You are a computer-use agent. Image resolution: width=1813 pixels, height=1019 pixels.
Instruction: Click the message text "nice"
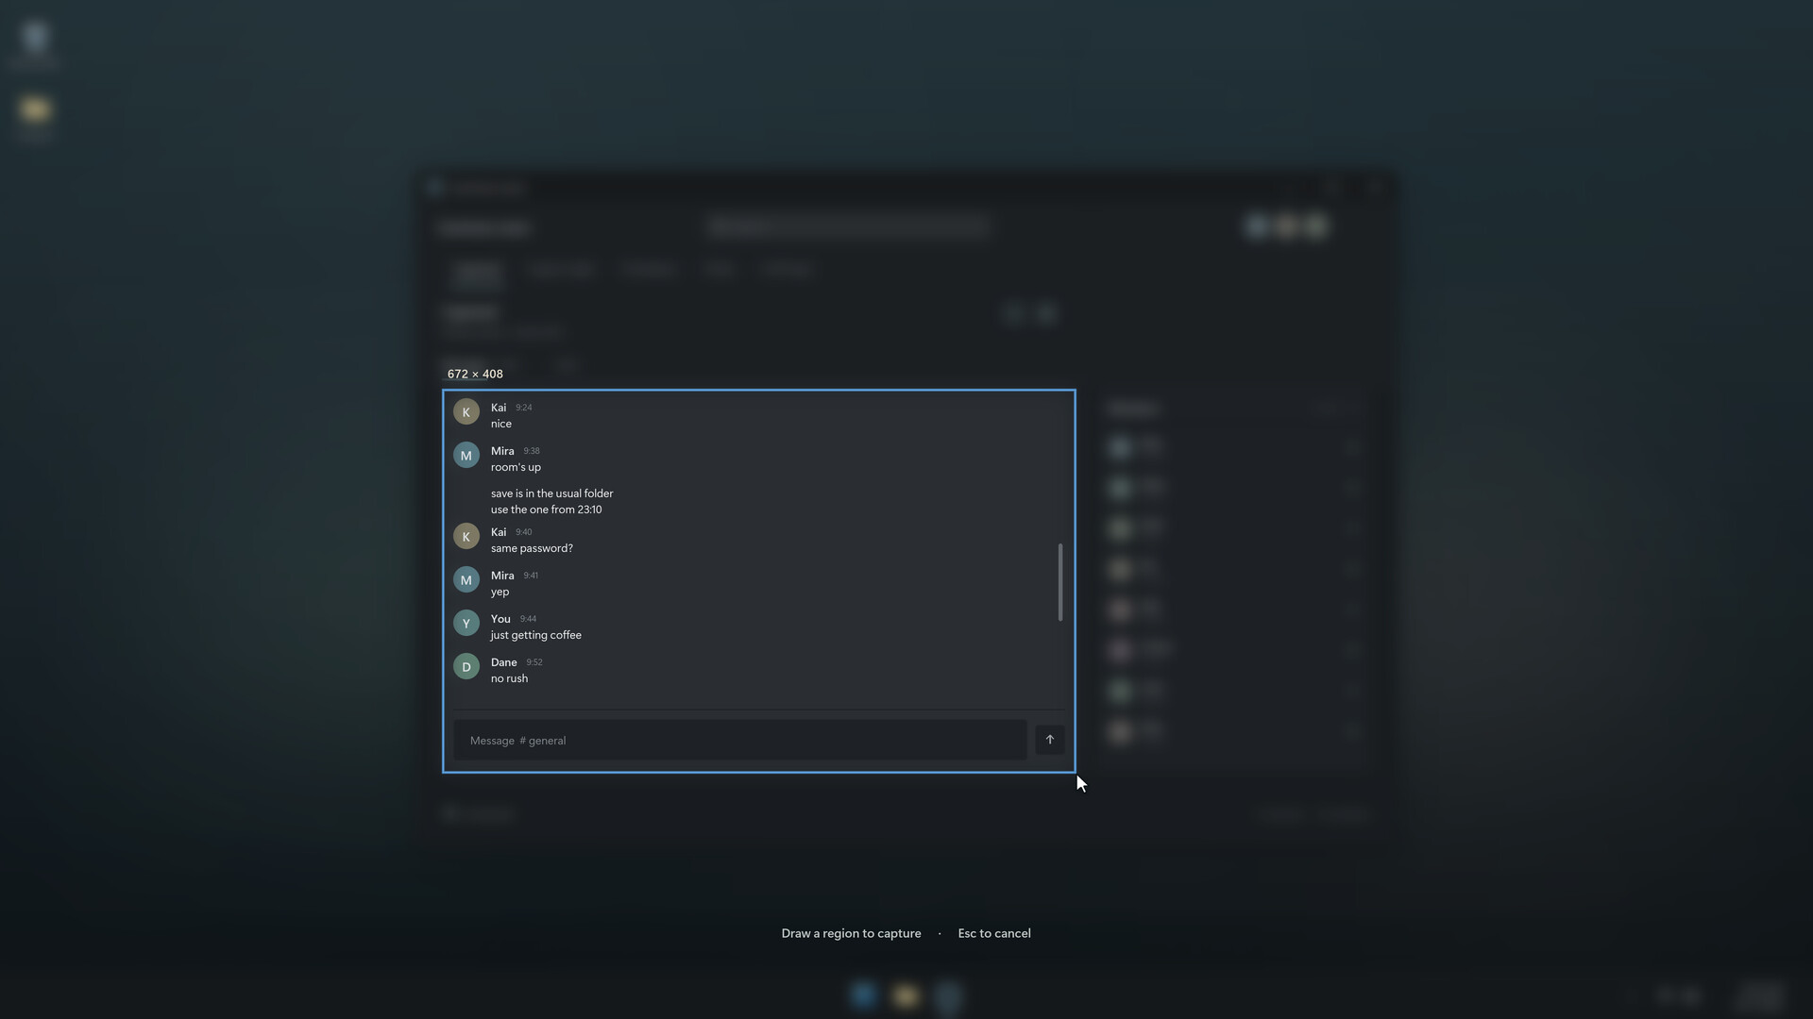(501, 424)
